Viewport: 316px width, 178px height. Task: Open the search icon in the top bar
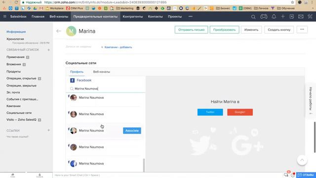pyautogui.click(x=253, y=17)
